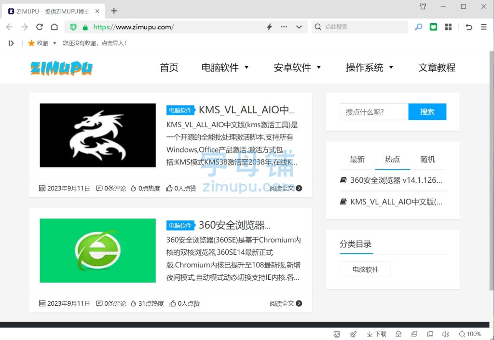Open the green book reader extension
This screenshot has height=340, width=494.
pyautogui.click(x=434, y=27)
